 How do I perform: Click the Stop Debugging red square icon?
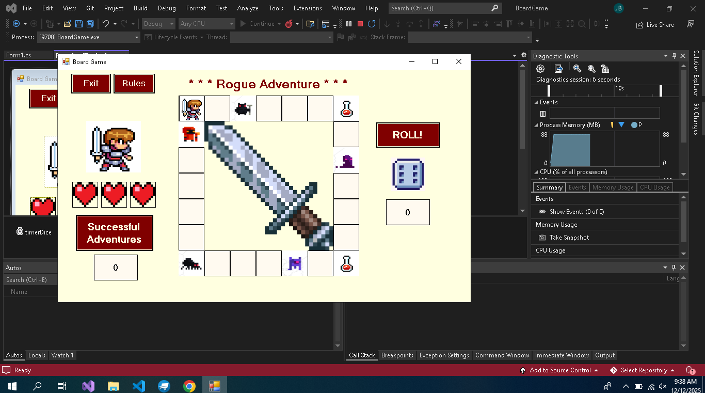coord(360,24)
